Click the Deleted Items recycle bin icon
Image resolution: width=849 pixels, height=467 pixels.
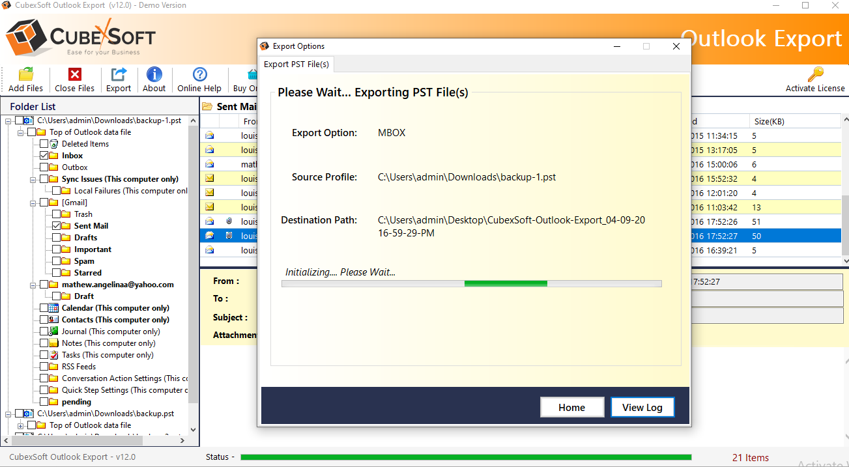pos(54,144)
